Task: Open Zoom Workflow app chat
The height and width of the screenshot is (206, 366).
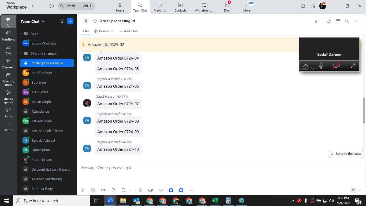Action: (x=47, y=43)
